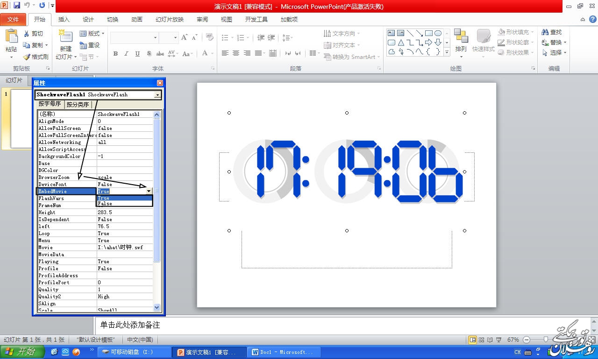Select the oval shape in shapes gallery
The height and width of the screenshot is (359, 598).
[438, 33]
